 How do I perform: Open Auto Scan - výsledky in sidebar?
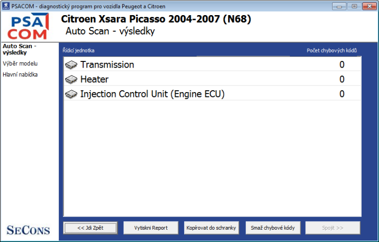coord(19,49)
